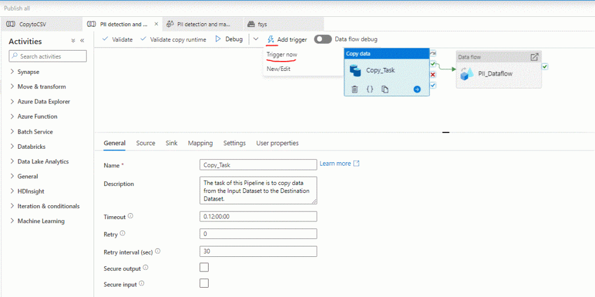Click the blue arrow add-output icon on Copy_Task
The width and height of the screenshot is (595, 297).
pyautogui.click(x=417, y=90)
